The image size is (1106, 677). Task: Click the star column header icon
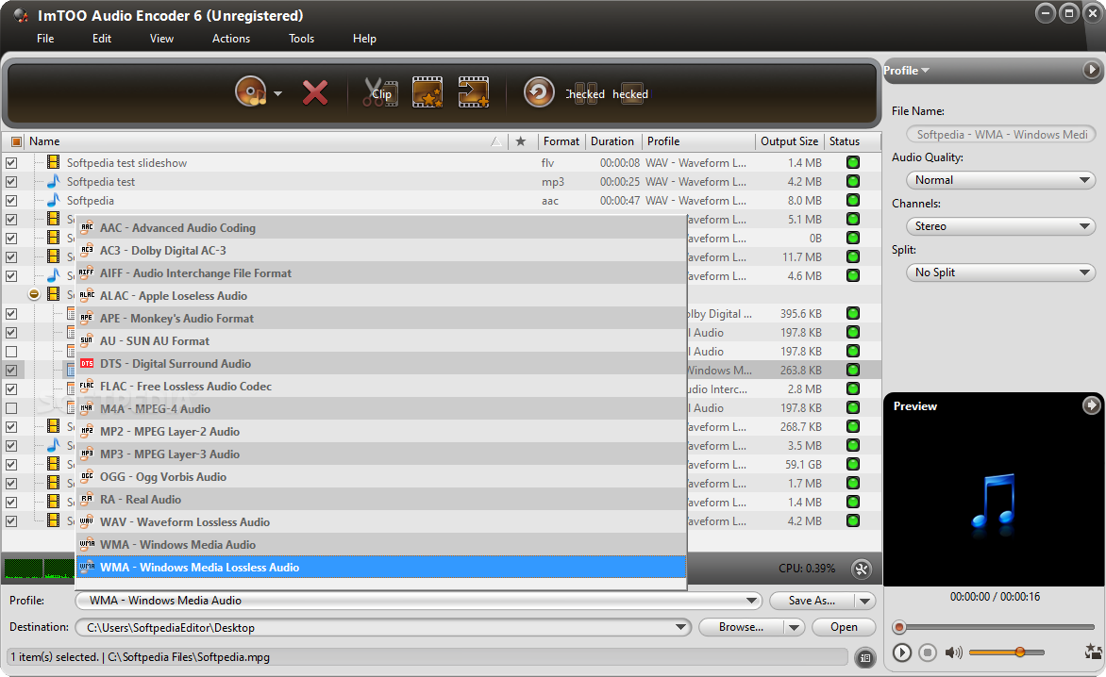(521, 140)
